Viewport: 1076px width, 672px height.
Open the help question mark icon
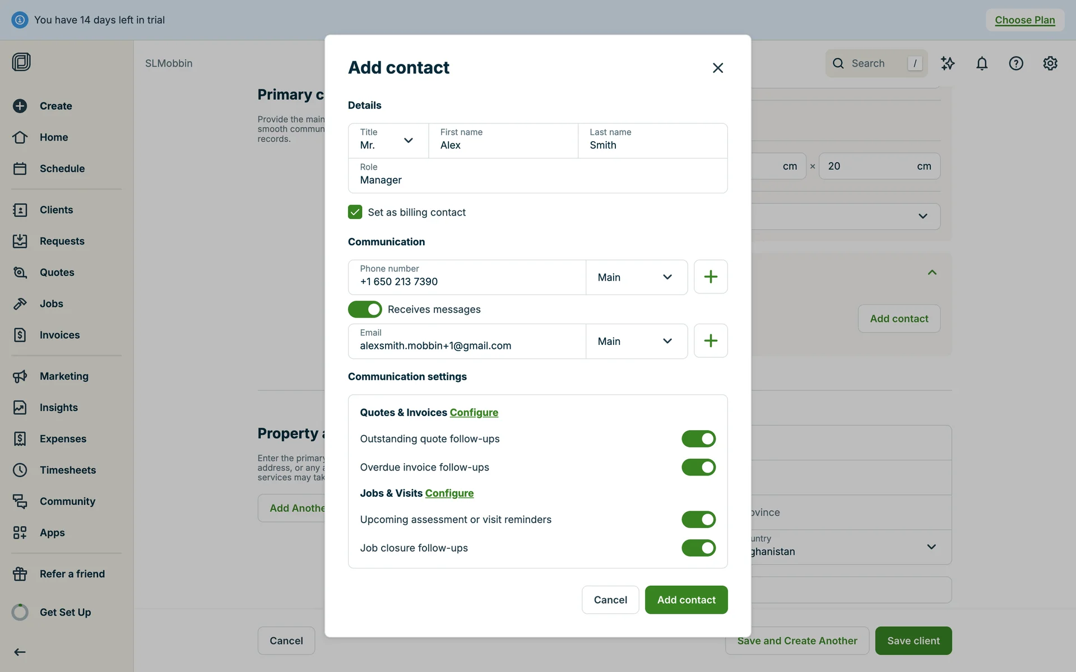[x=1015, y=63]
